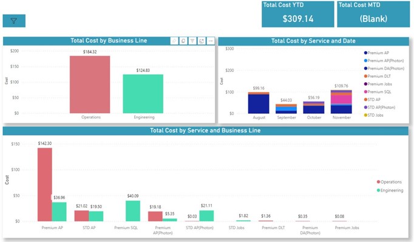Click the 'Premium Jobs' axis label in bottom chart

[347, 228]
